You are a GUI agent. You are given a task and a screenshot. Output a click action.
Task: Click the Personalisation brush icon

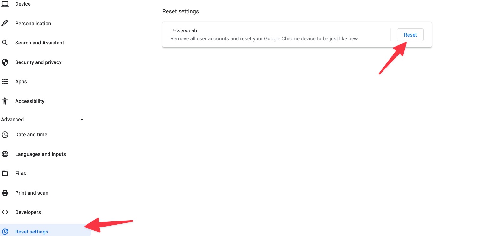[5, 23]
